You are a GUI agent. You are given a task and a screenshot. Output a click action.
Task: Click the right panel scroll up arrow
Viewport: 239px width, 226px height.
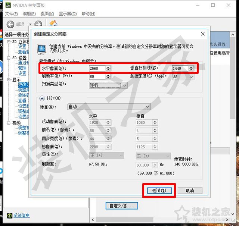233,35
